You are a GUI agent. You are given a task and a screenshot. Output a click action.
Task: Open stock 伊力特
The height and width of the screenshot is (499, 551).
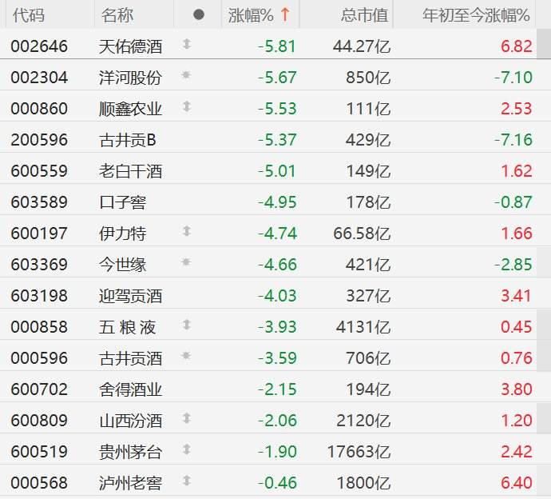coord(122,234)
